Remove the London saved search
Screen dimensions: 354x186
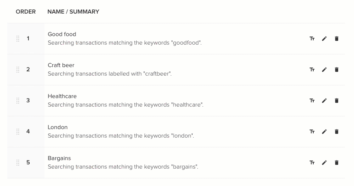tap(337, 132)
